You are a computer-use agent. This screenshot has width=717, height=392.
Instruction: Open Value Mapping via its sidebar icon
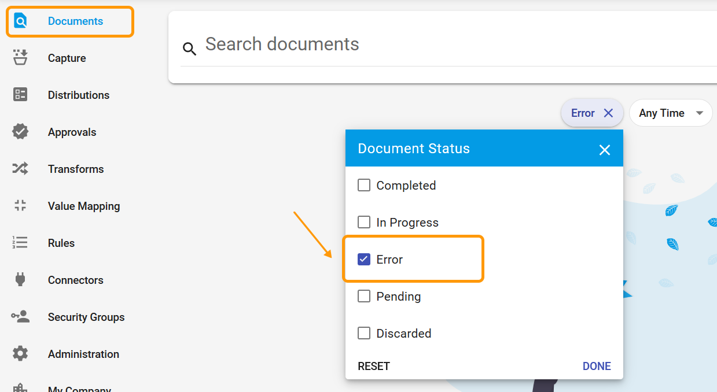[x=20, y=206]
